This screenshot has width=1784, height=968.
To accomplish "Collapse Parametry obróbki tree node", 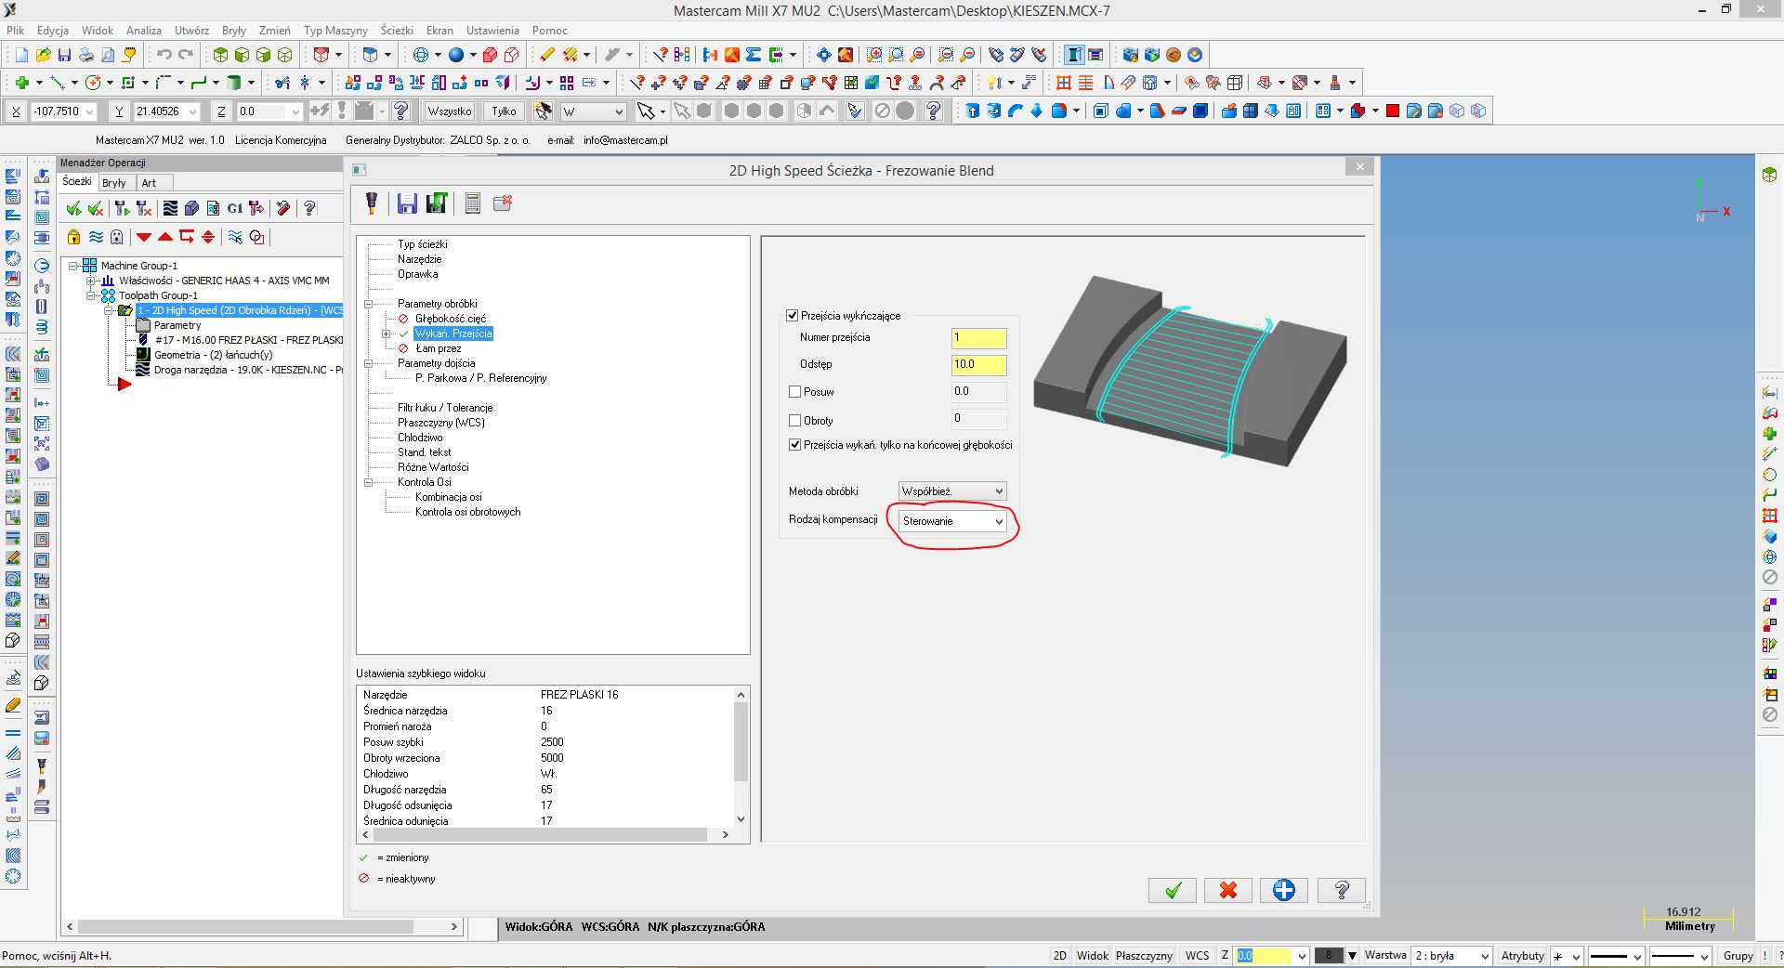I will point(368,304).
